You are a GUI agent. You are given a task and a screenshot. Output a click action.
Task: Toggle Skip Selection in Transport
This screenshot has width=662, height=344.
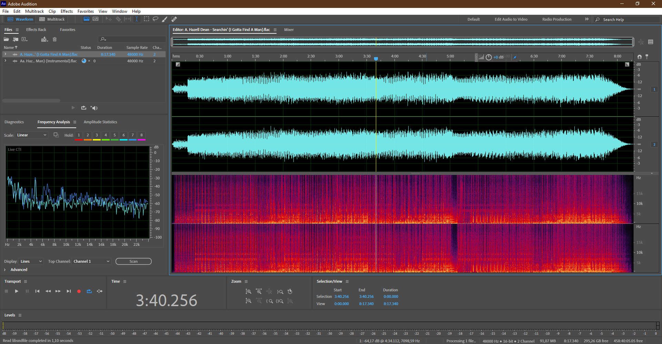[100, 291]
